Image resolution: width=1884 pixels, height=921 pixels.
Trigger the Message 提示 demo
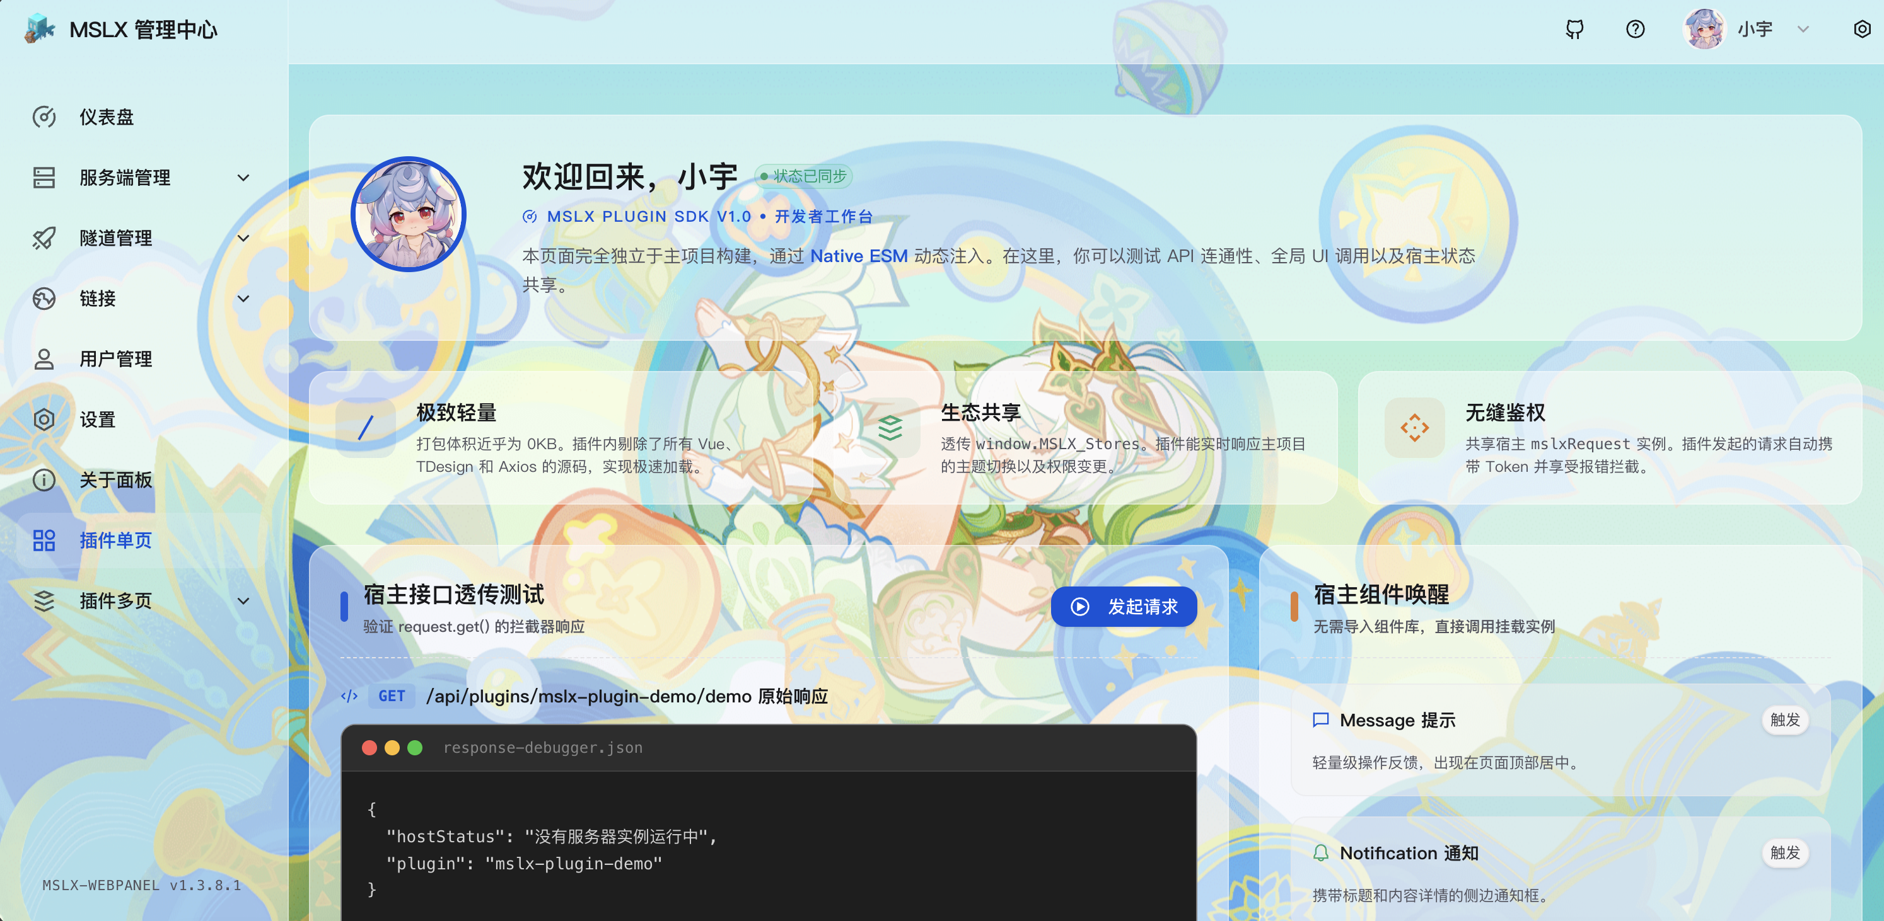[1784, 720]
